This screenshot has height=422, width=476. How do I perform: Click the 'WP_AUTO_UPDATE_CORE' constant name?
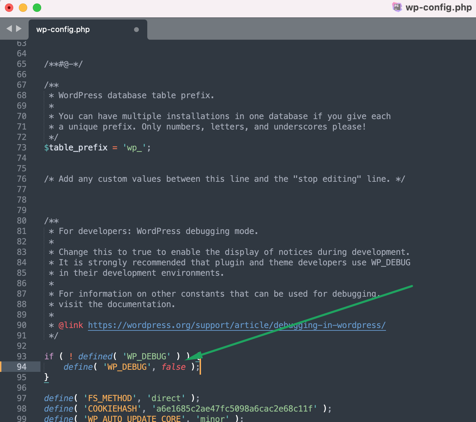[134, 418]
